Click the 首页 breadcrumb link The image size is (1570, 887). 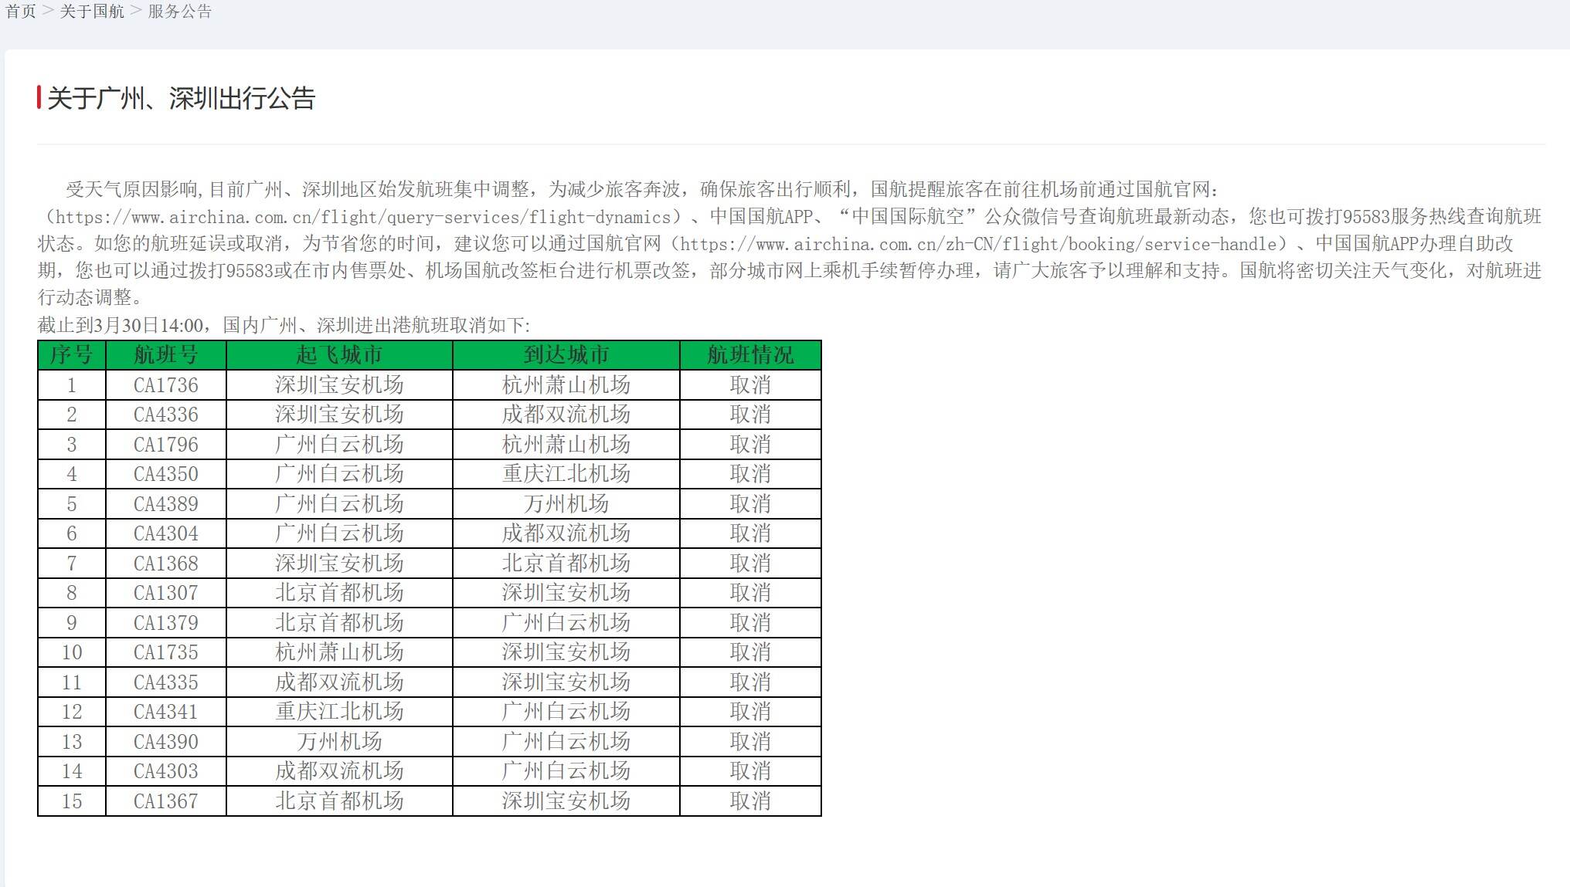(21, 12)
